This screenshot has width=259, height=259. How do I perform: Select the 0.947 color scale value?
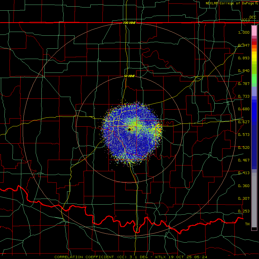[x=244, y=45]
